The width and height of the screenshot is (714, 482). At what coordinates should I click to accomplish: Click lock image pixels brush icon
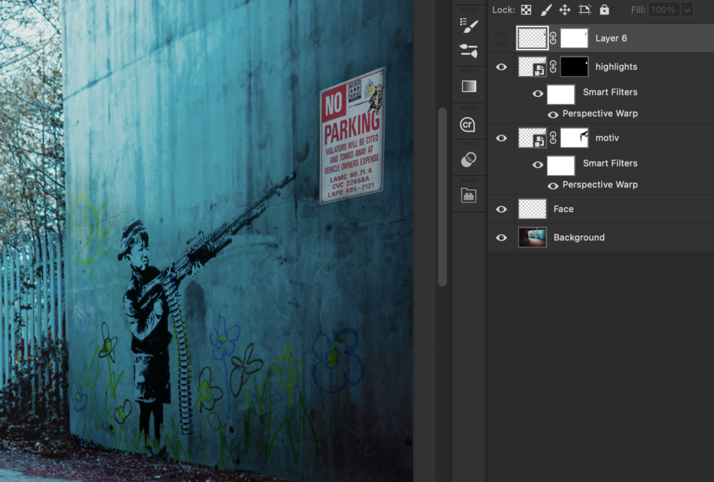[x=545, y=10]
